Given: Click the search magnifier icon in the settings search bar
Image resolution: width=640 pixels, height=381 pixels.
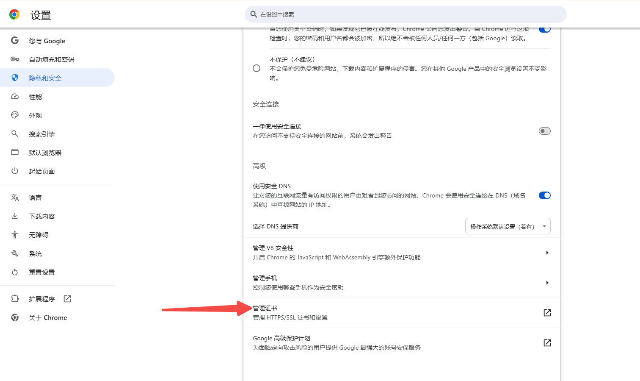Looking at the screenshot, I should pyautogui.click(x=254, y=14).
